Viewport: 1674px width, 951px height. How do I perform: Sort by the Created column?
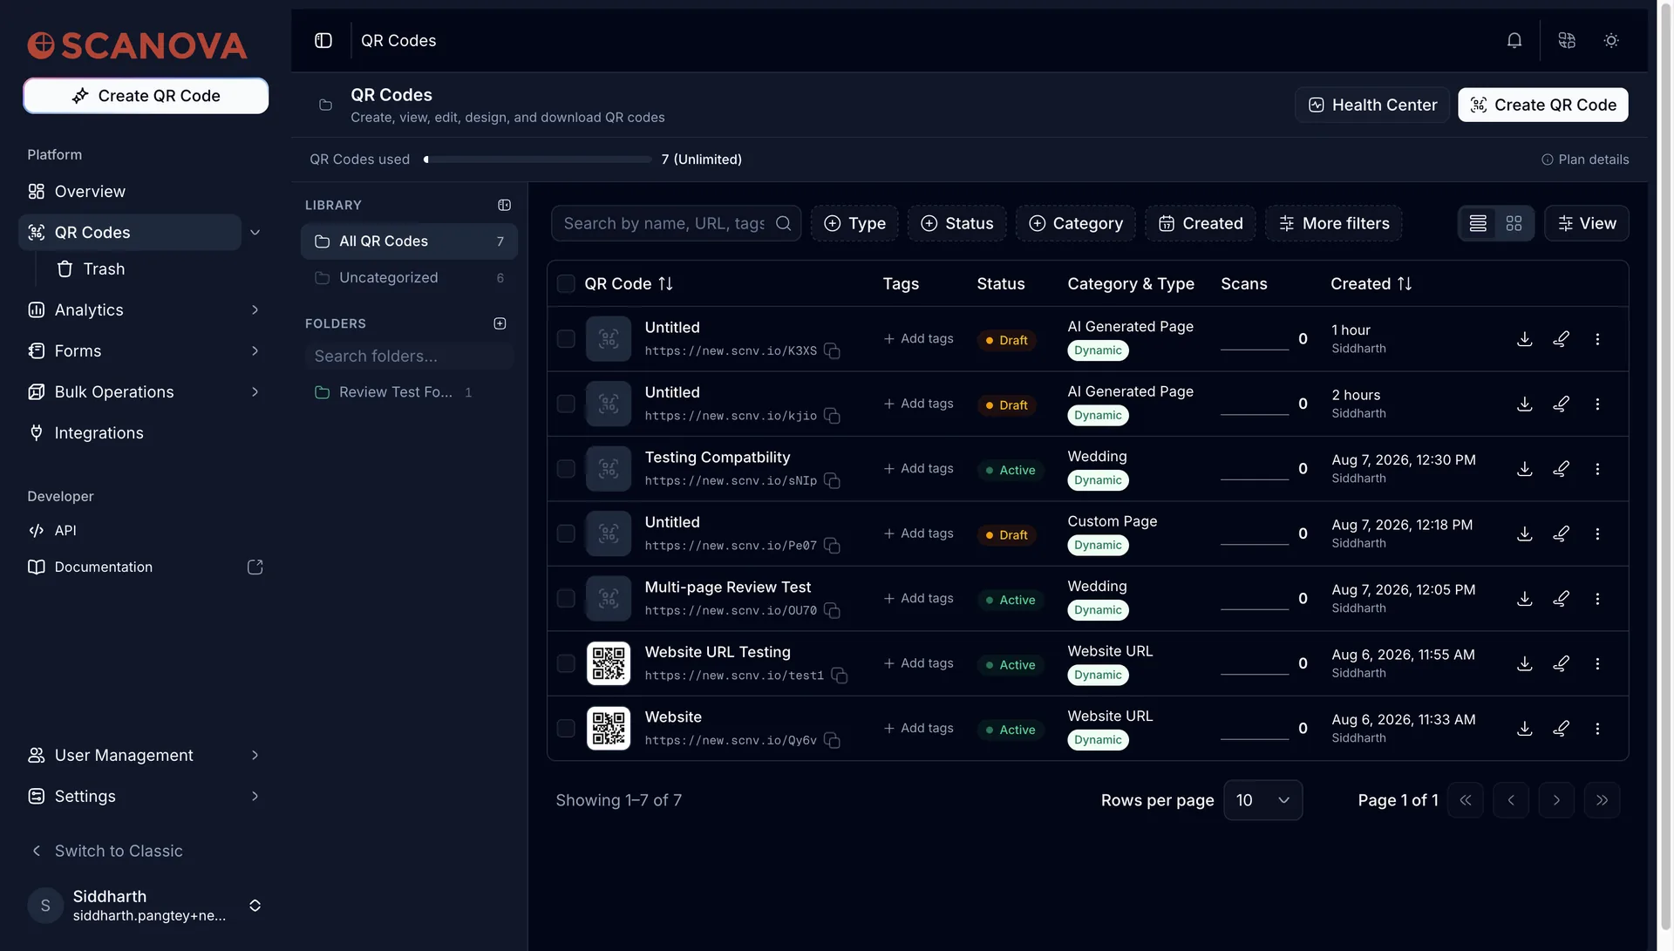[1371, 284]
